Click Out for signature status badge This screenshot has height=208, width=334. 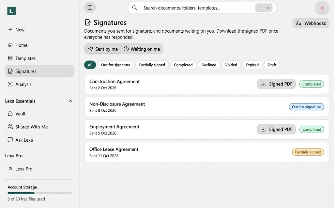[x=306, y=107]
